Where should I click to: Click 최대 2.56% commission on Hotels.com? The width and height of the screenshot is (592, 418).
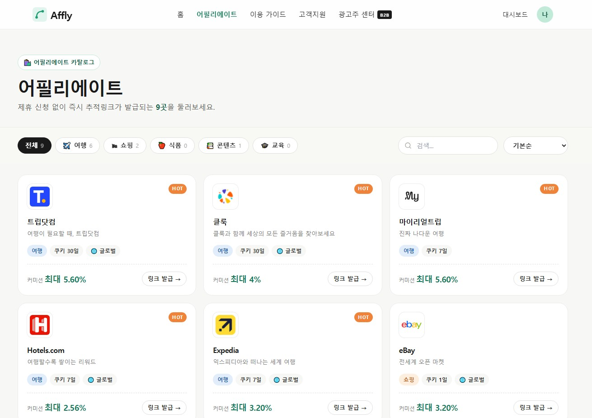coord(65,408)
